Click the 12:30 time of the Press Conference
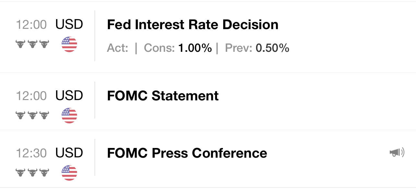 (x=31, y=153)
